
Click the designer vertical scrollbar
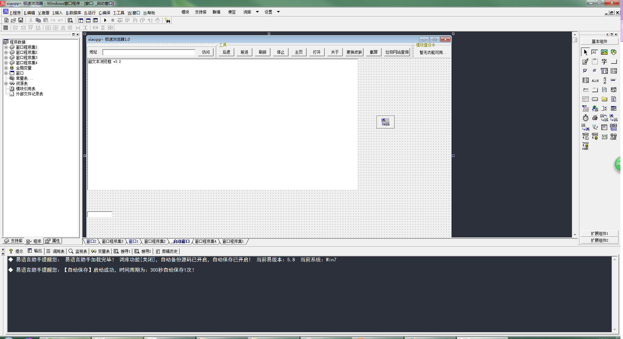coord(575,134)
